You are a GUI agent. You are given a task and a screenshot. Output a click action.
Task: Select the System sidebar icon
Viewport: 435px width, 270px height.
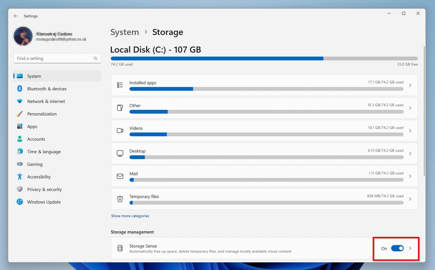(20, 76)
